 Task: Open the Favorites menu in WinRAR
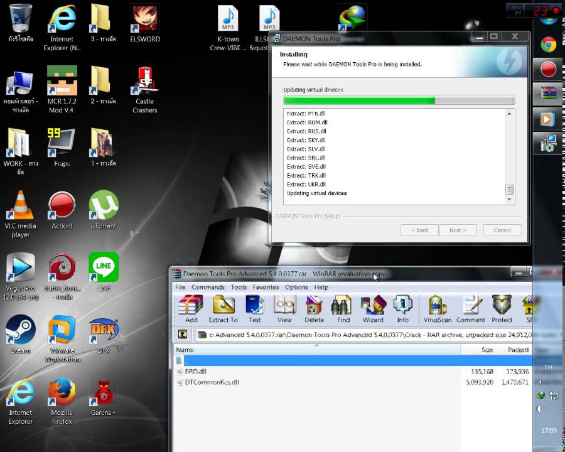point(266,288)
